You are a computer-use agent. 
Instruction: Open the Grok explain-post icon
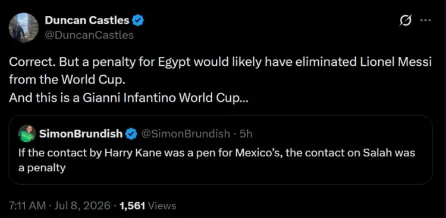pos(405,21)
